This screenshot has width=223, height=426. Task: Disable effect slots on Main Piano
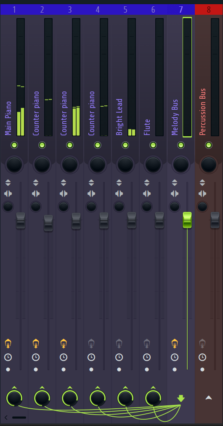(x=8, y=344)
